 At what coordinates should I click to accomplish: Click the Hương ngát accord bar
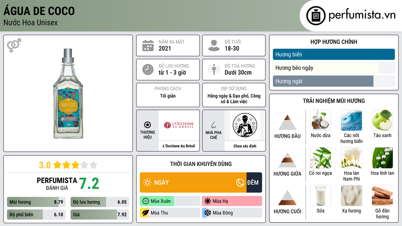(334, 81)
